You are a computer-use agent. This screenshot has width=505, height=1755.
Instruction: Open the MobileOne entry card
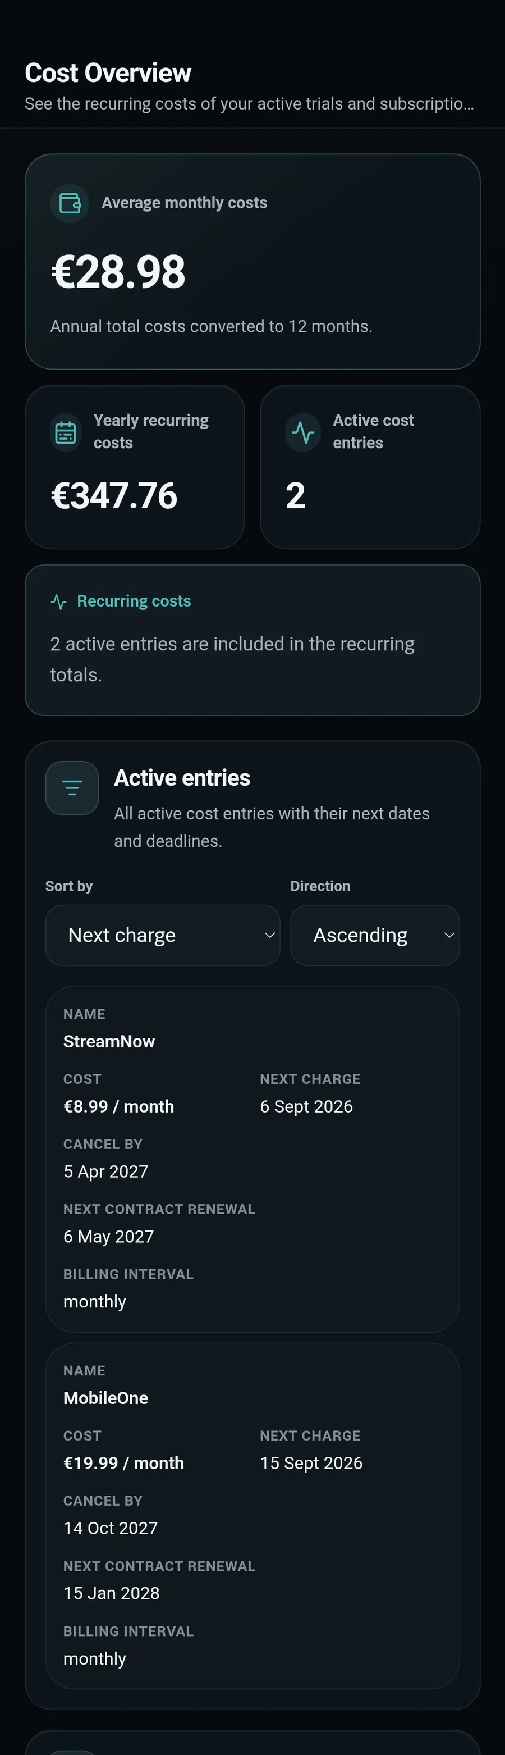(252, 1515)
